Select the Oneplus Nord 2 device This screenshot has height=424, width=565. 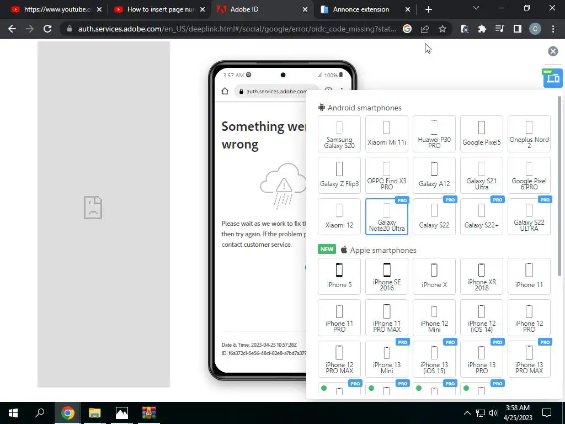(x=529, y=134)
